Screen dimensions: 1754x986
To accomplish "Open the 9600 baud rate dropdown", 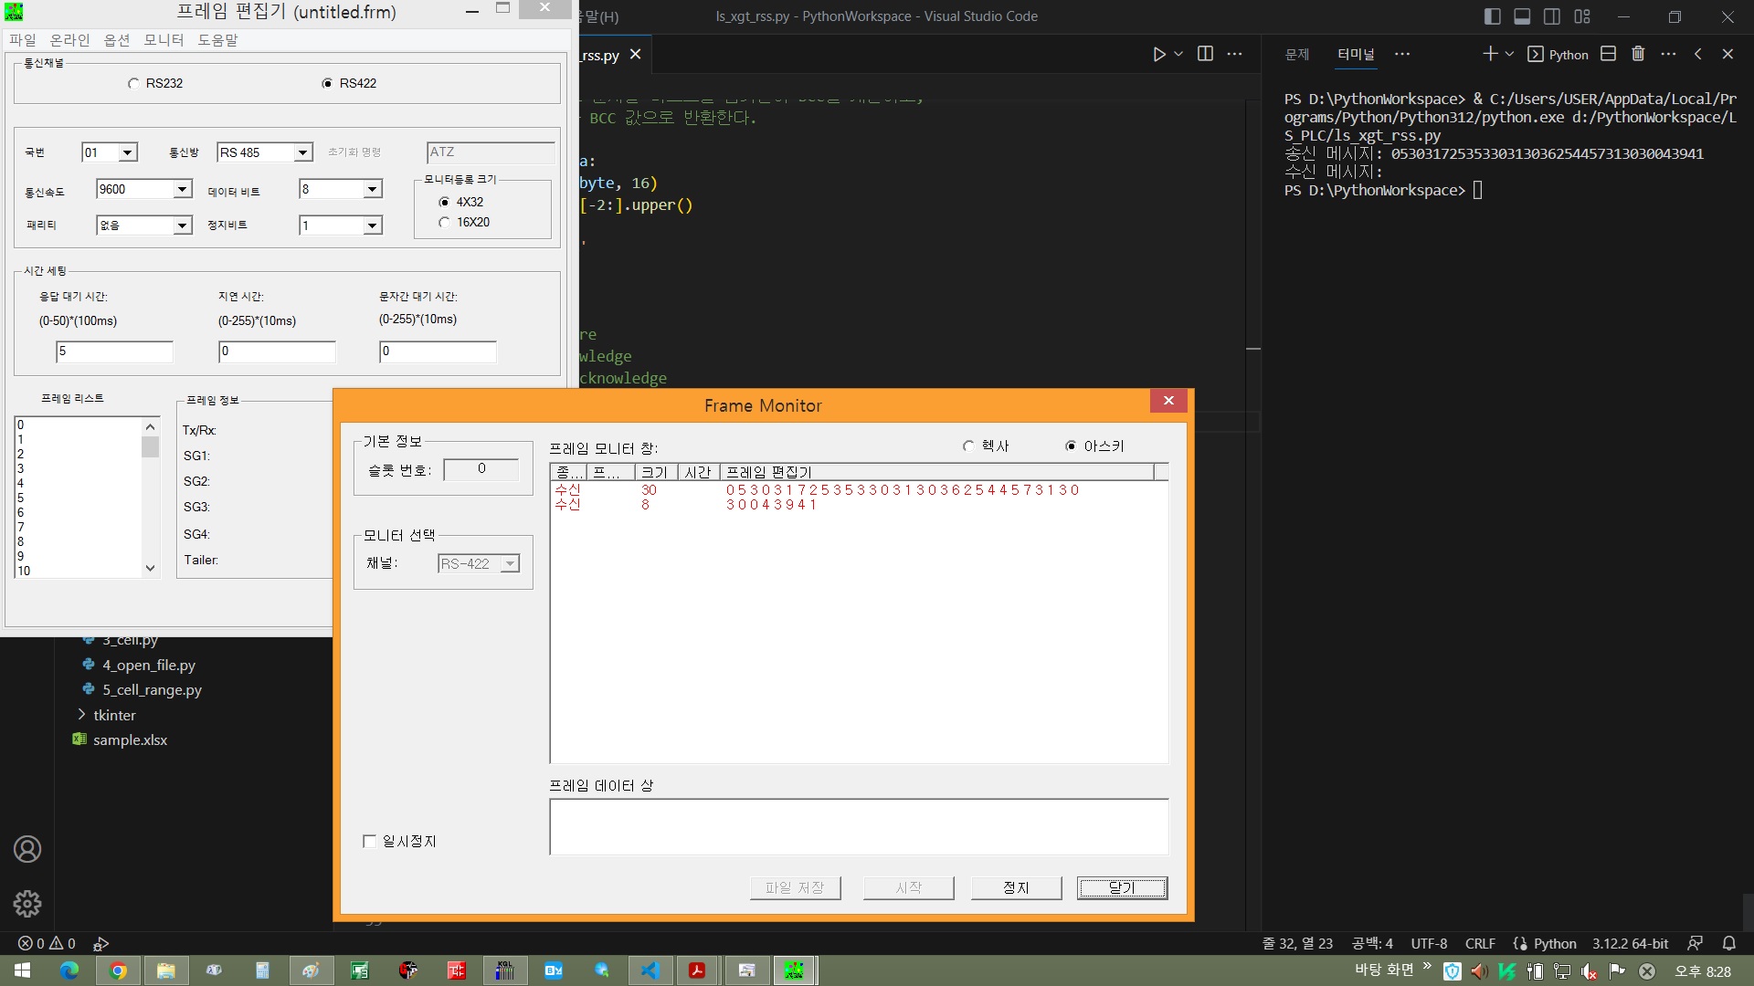I will (x=183, y=189).
